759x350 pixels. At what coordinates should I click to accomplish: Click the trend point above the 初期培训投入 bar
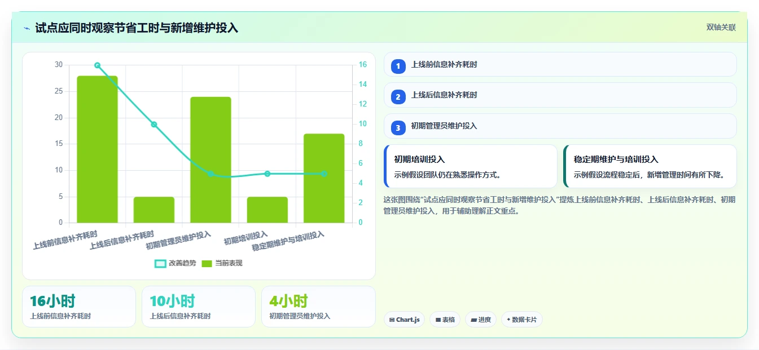267,174
